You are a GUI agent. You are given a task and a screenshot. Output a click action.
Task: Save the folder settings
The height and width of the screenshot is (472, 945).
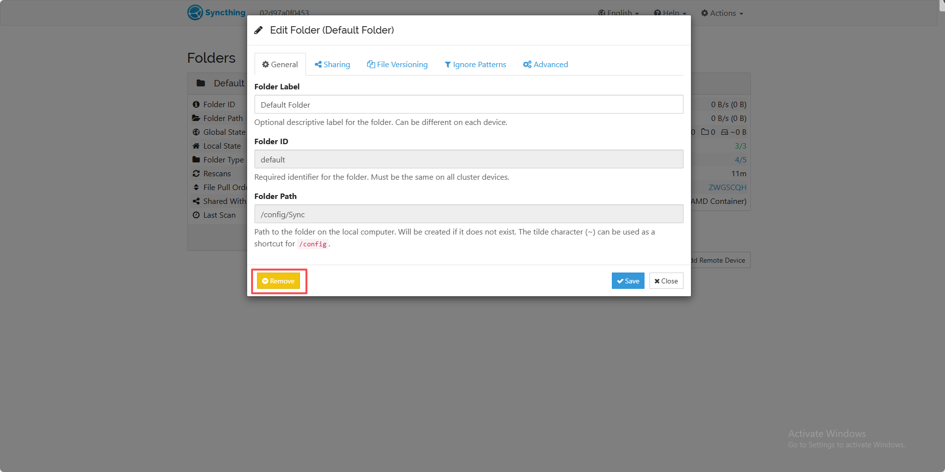tap(628, 281)
